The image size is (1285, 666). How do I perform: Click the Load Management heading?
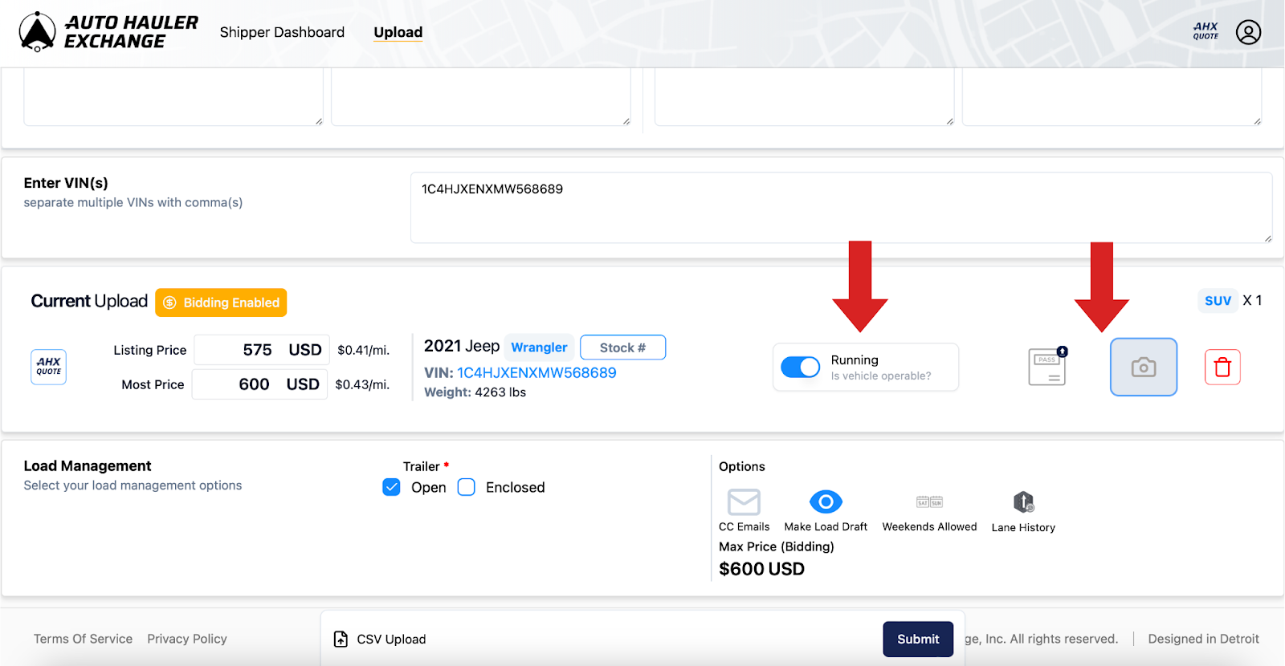88,466
